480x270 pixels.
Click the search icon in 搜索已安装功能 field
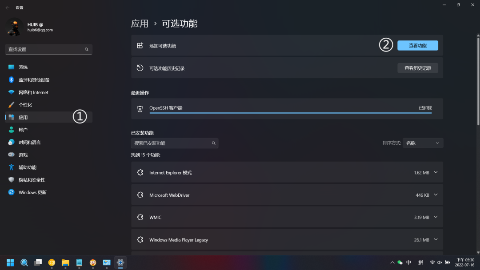pos(213,143)
